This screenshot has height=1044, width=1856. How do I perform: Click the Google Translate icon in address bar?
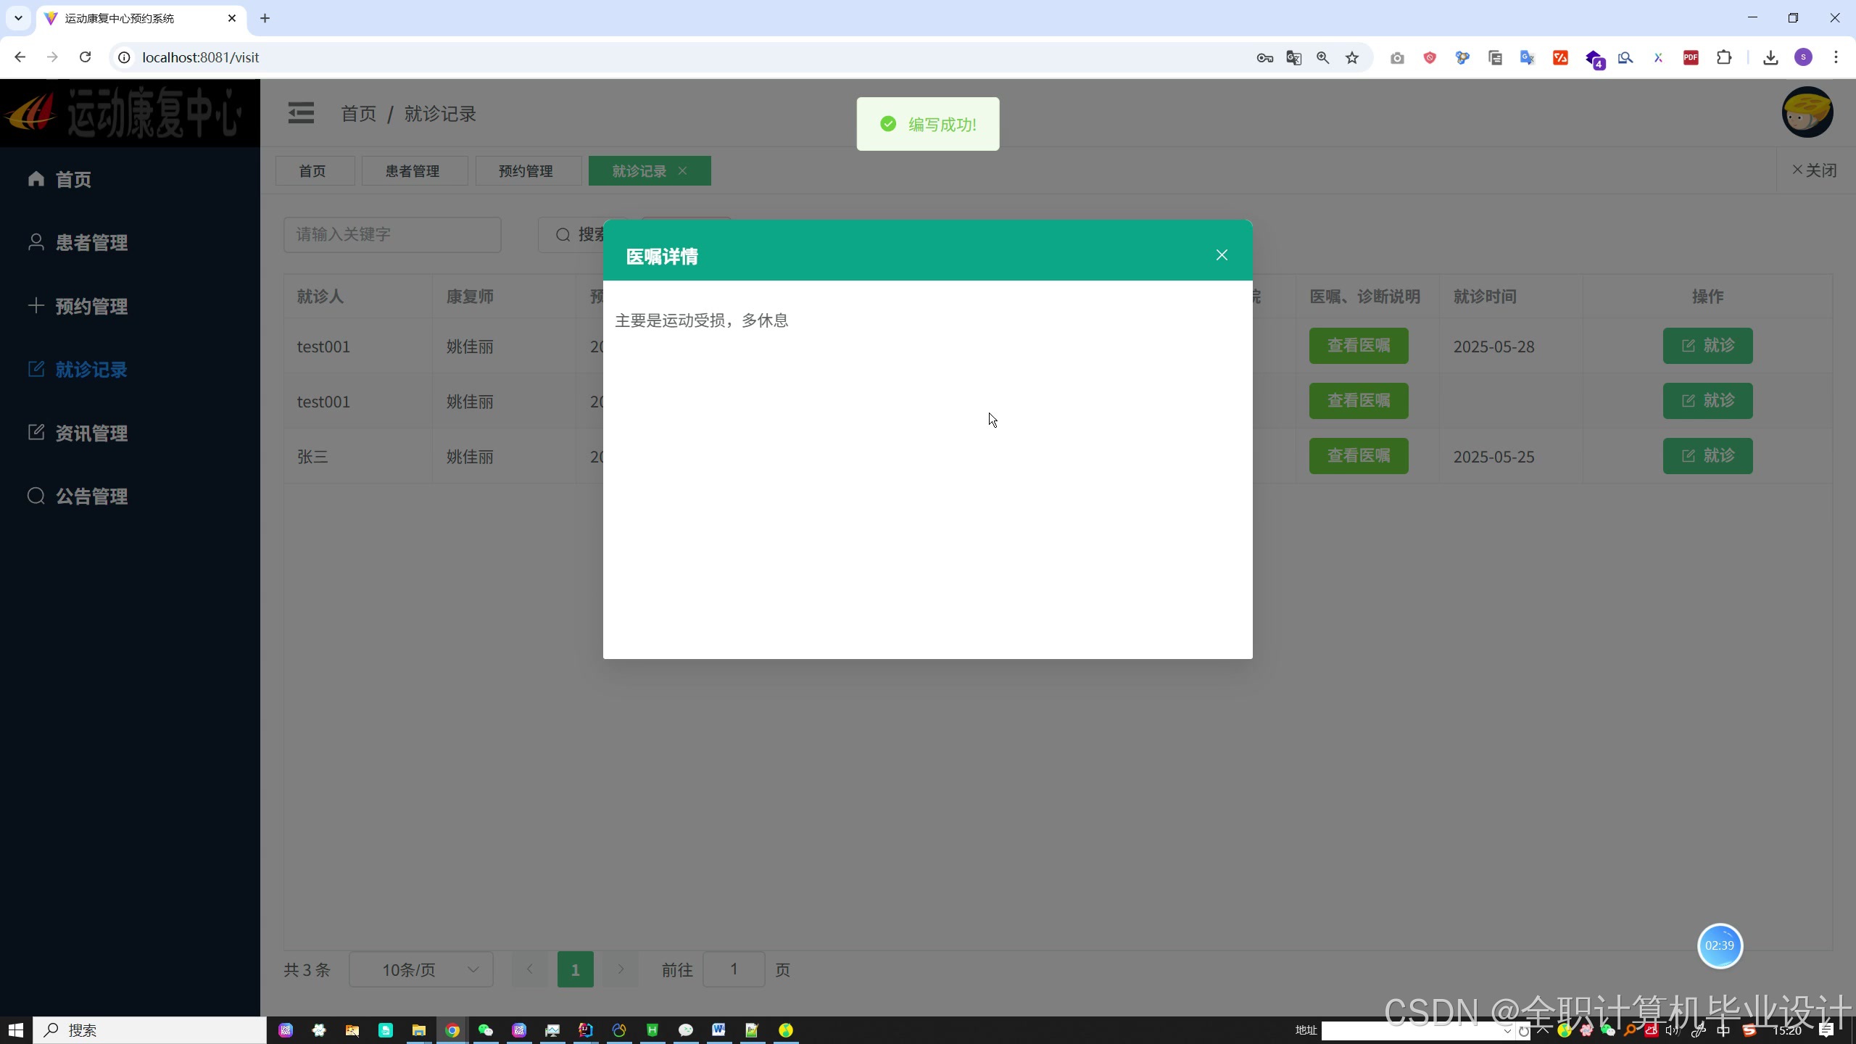click(x=1294, y=58)
